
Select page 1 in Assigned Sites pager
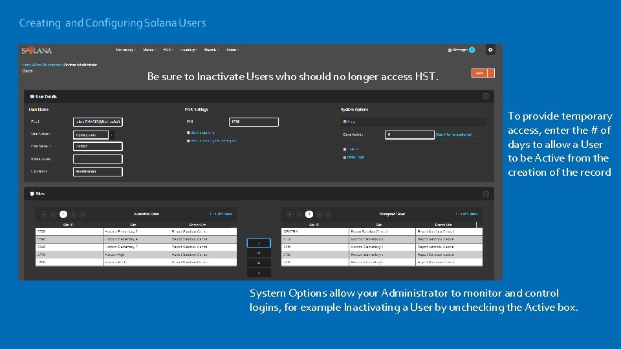(309, 214)
